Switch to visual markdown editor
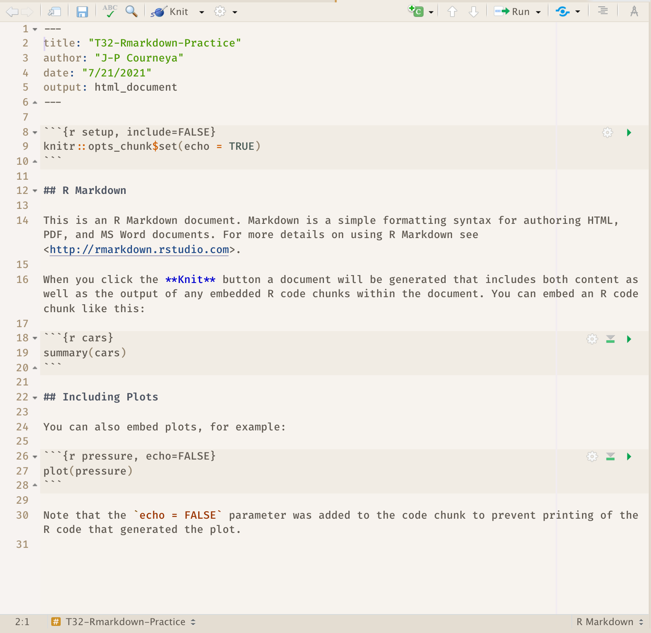This screenshot has width=651, height=633. point(634,11)
